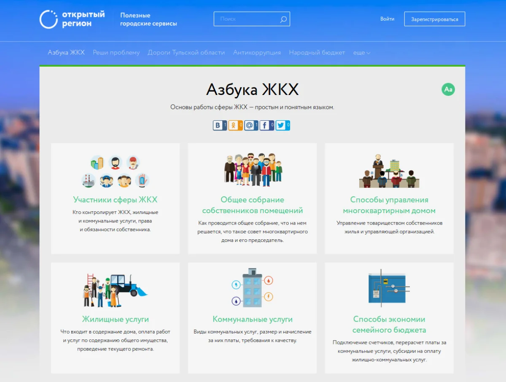Open the Азбука ЖКХ menu tab
Screen dimensions: 506x382
pos(66,53)
